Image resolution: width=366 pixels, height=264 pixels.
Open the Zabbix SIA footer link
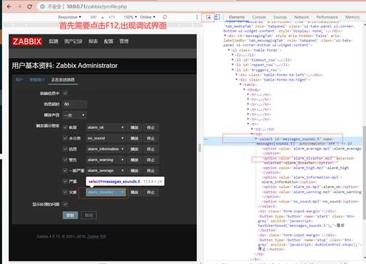click(x=96, y=236)
